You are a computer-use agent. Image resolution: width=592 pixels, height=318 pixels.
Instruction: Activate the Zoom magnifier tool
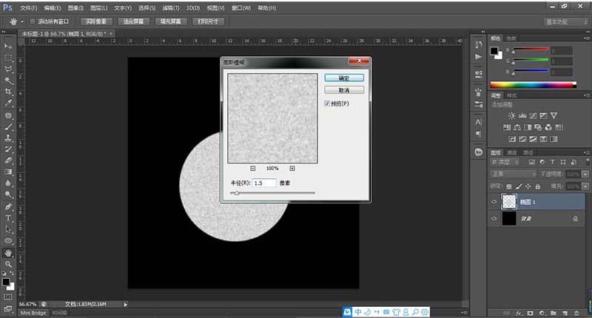[8, 263]
